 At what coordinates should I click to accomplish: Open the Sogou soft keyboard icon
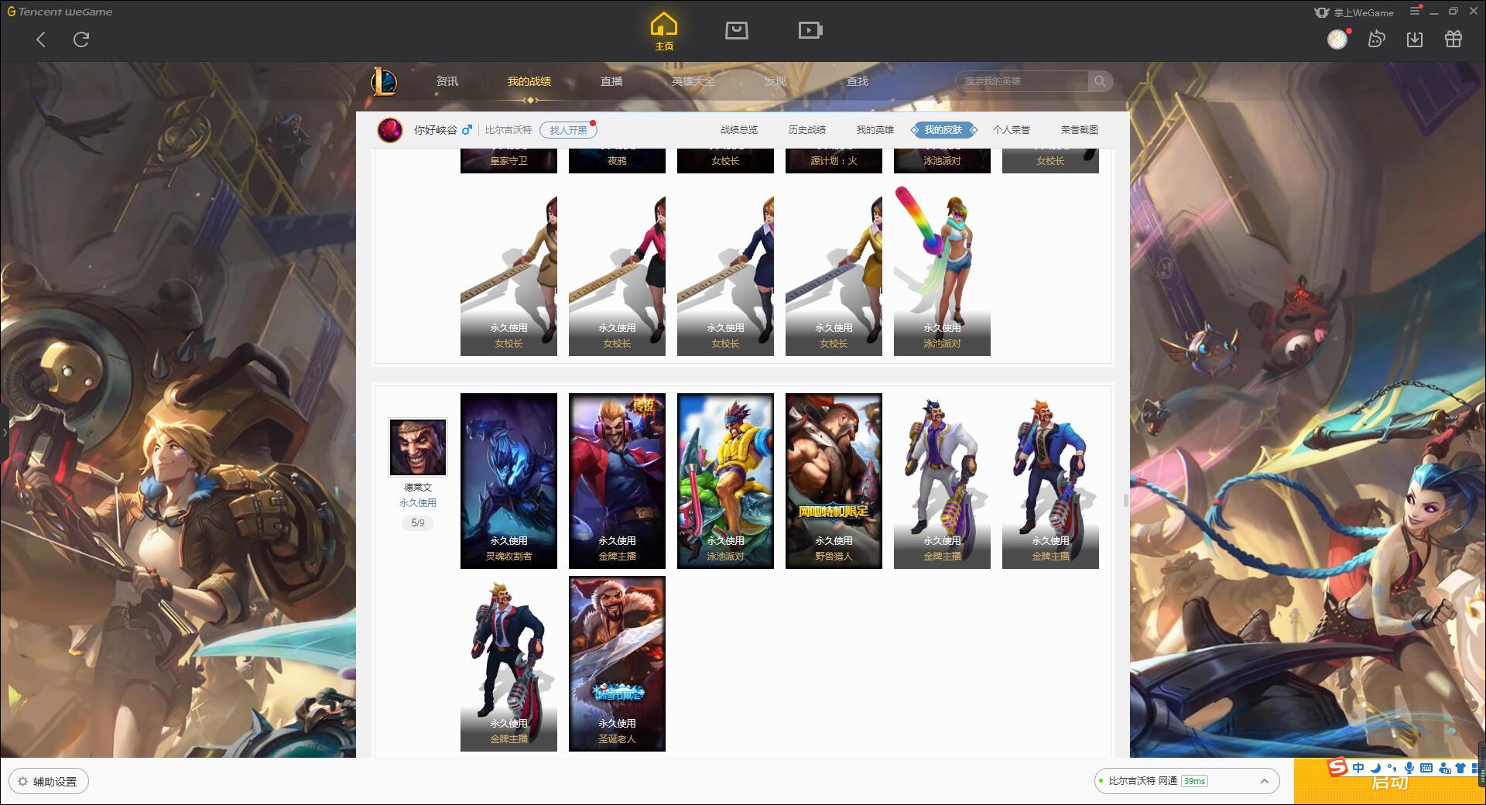(1426, 768)
